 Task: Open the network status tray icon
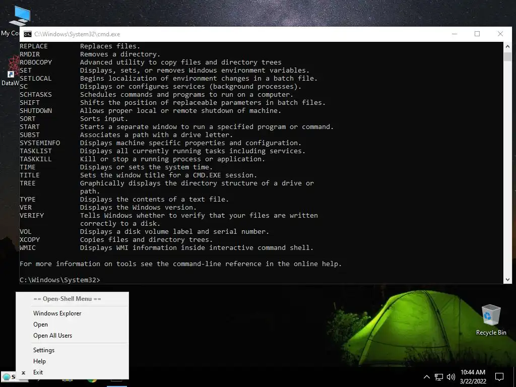[x=439, y=377]
